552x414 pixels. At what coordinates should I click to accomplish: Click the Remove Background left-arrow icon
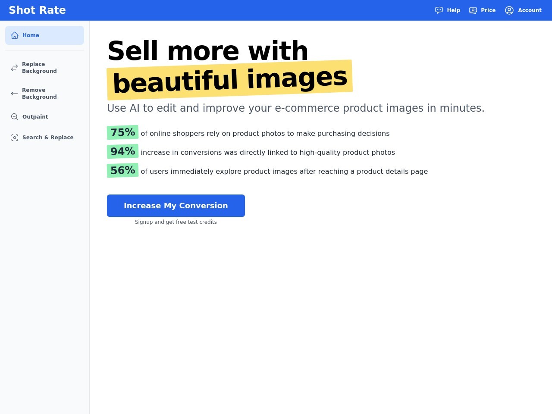[15, 94]
